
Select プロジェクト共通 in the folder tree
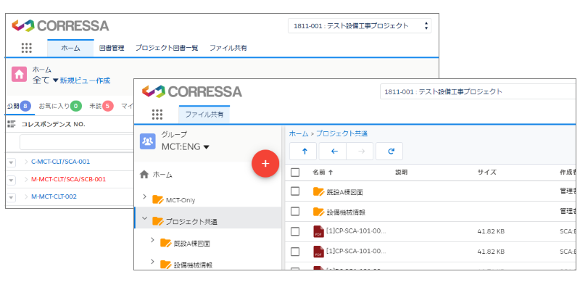click(191, 222)
